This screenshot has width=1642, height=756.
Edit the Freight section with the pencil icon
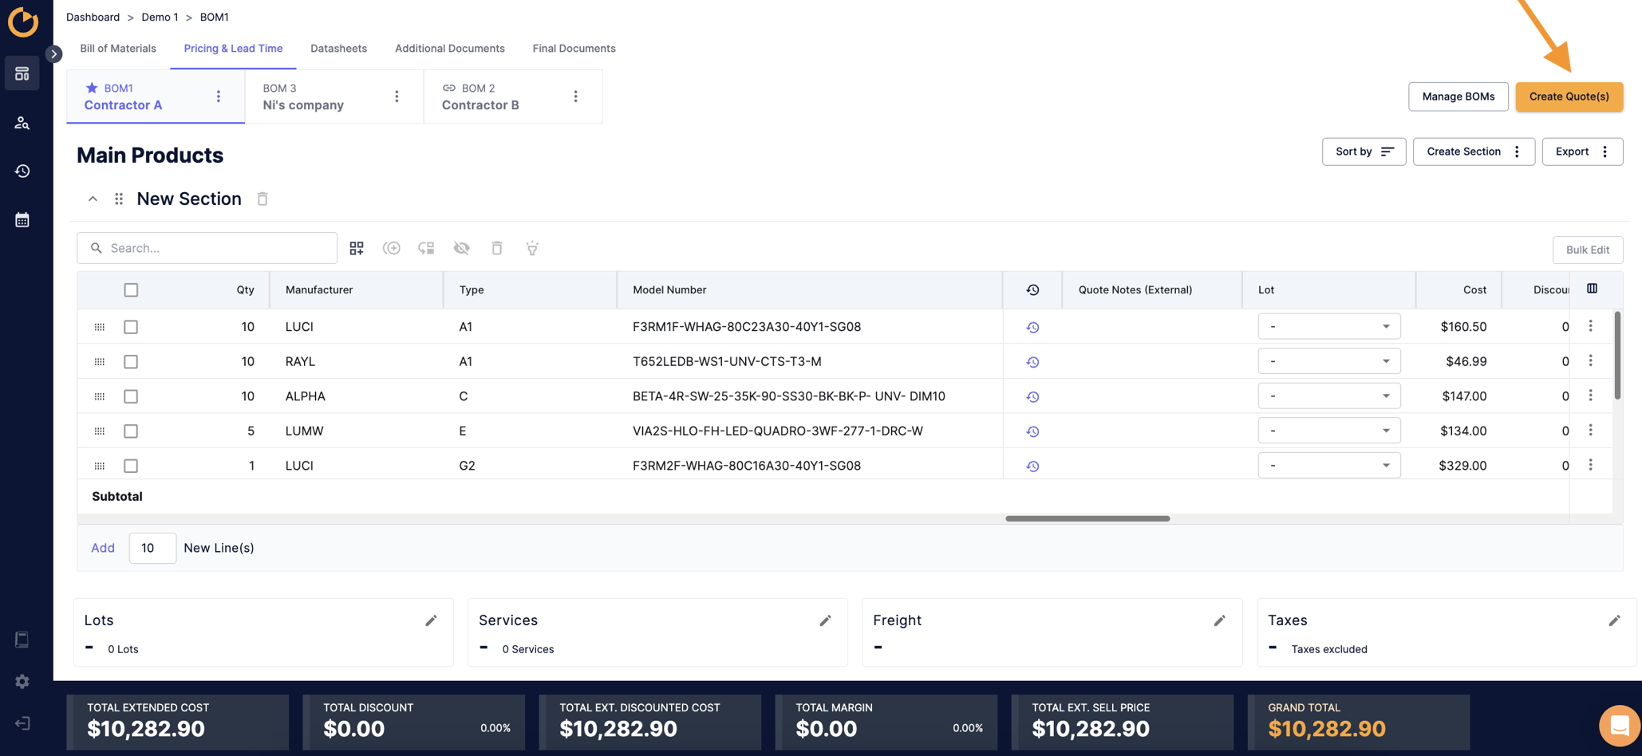coord(1220,620)
